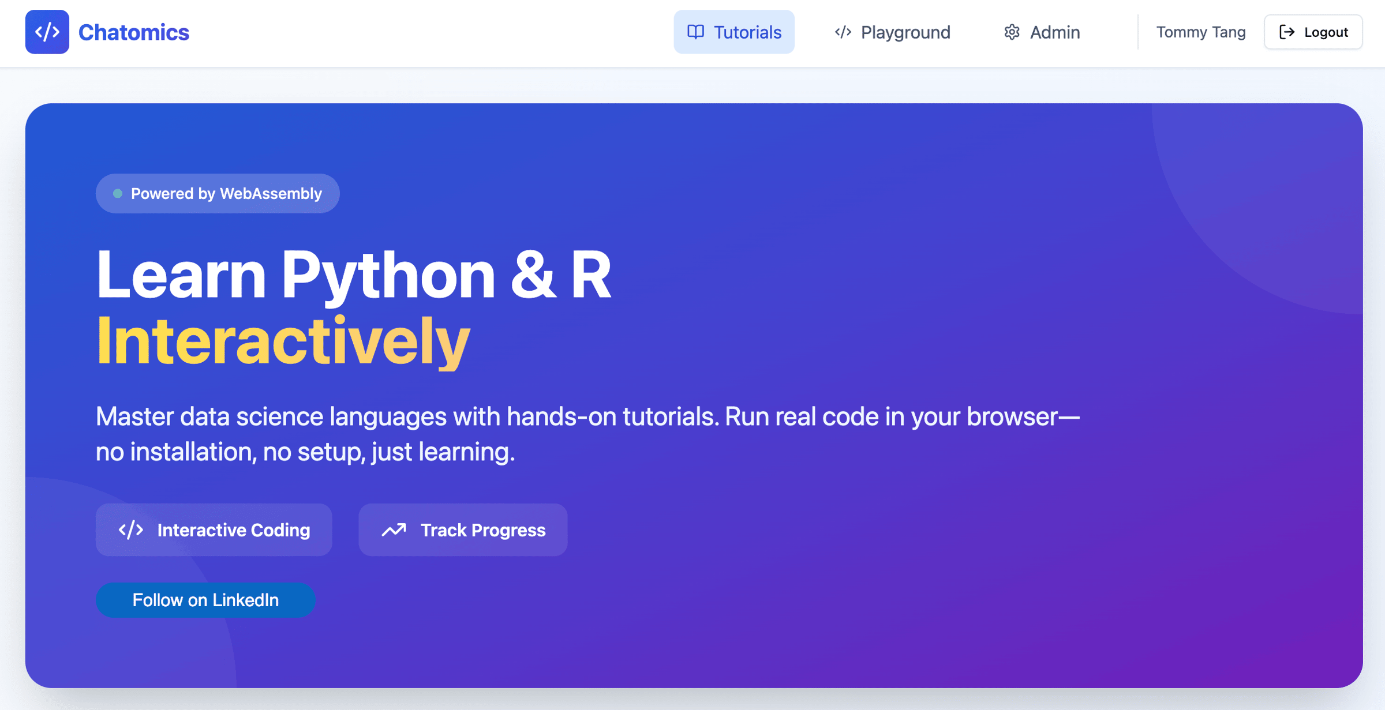Open the Tutorials tab
The width and height of the screenshot is (1385, 710).
click(734, 32)
